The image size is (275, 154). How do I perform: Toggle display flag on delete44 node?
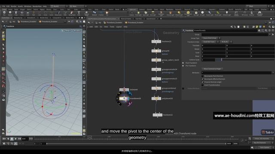pos(128,90)
